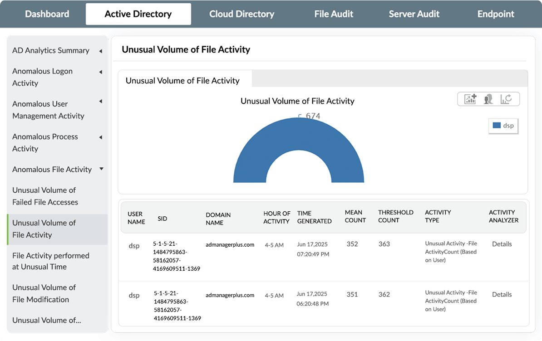Expand the Anomalous Logon Activity arrow
The width and height of the screenshot is (542, 341).
point(100,72)
